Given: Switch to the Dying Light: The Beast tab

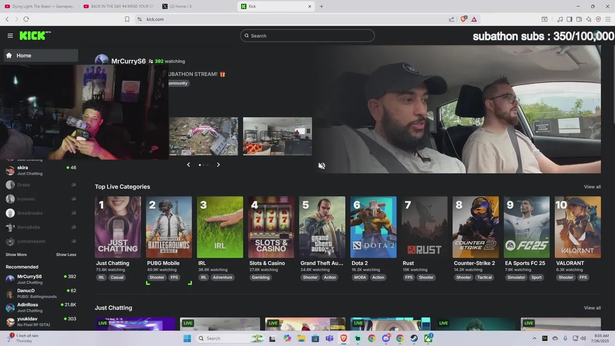Looking at the screenshot, I should click(x=39, y=6).
